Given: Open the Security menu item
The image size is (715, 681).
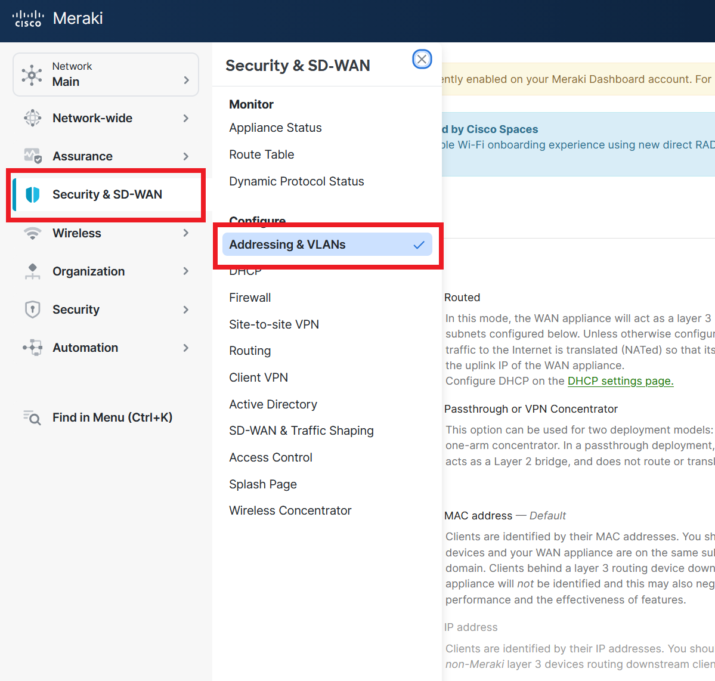Looking at the screenshot, I should tap(106, 309).
